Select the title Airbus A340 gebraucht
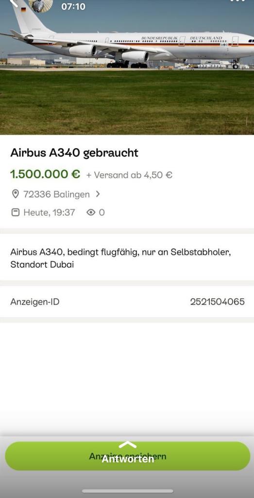 [x=74, y=153]
